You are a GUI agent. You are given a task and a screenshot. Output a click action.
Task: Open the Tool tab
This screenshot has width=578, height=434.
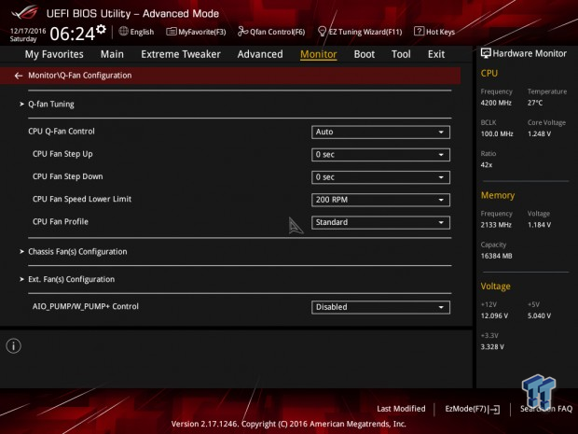401,54
